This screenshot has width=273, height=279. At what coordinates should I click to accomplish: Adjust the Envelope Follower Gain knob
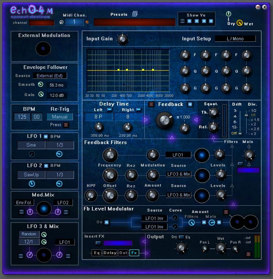41,94
